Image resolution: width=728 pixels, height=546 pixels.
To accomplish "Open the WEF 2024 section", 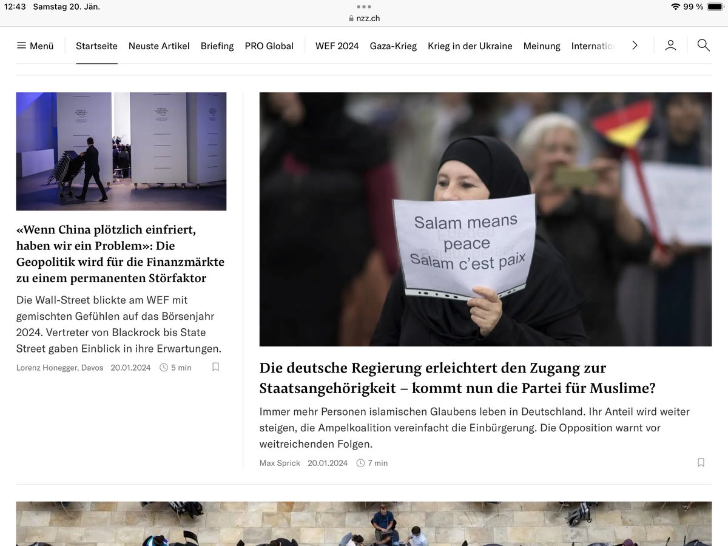I will [x=337, y=45].
